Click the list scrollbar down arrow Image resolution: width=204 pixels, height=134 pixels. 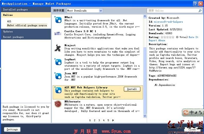coord(145,116)
